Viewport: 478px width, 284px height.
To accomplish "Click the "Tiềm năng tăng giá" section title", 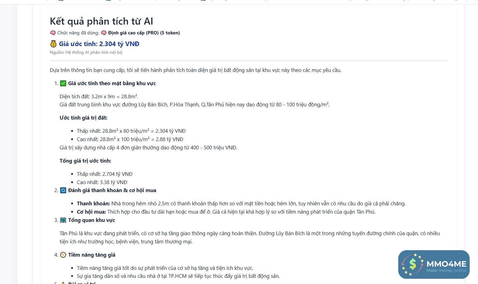I will (x=92, y=255).
